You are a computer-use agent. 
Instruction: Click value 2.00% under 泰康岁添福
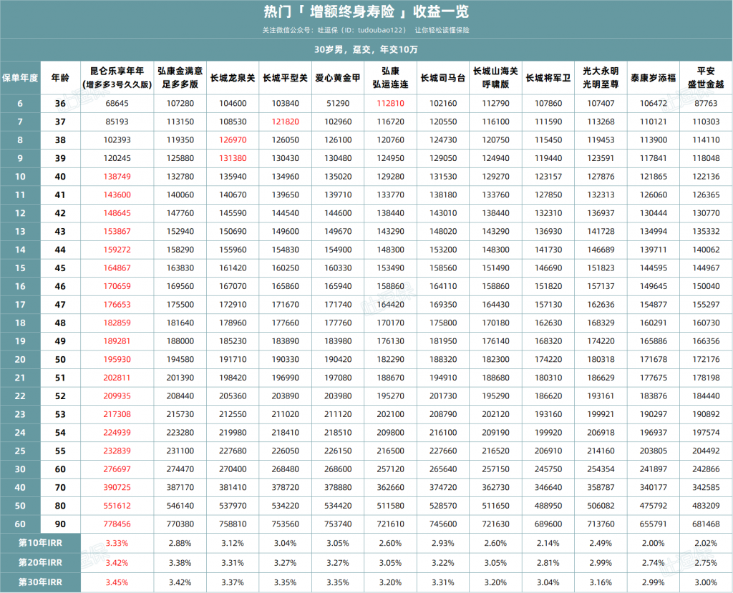click(x=654, y=543)
